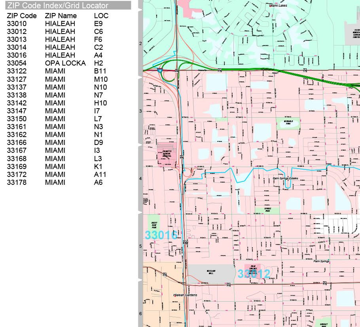360x327 pixels.
Task: Select ZIP code 33167 in the index
Action: (x=17, y=150)
